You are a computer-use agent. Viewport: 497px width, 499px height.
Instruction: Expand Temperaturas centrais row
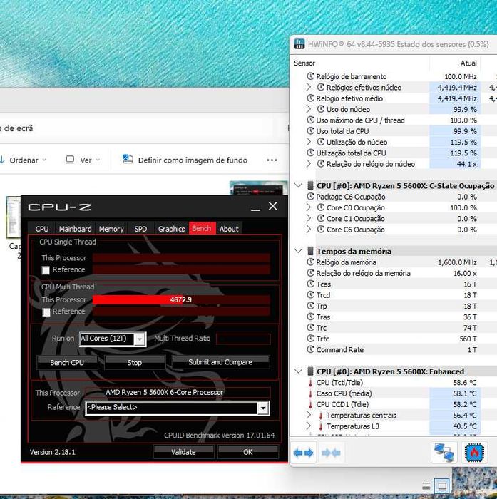308,415
